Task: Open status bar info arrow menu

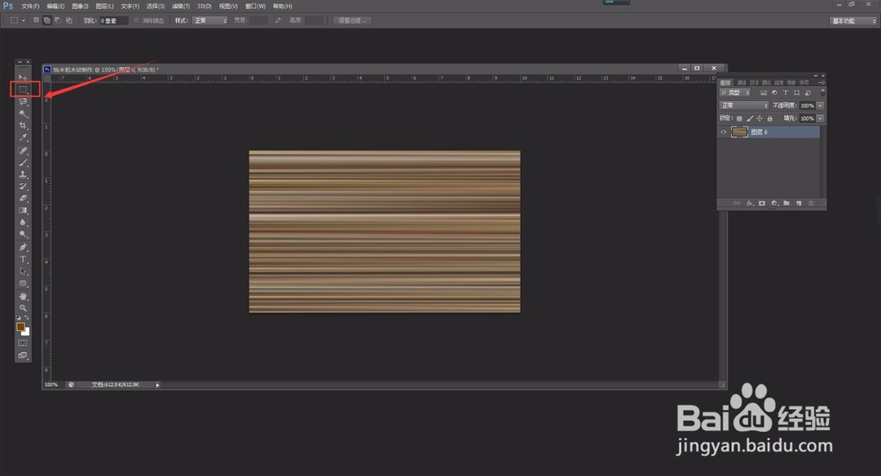Action: [x=158, y=385]
